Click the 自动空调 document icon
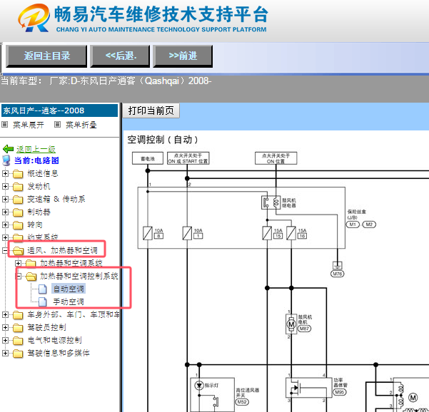The image size is (429, 412). (42, 289)
